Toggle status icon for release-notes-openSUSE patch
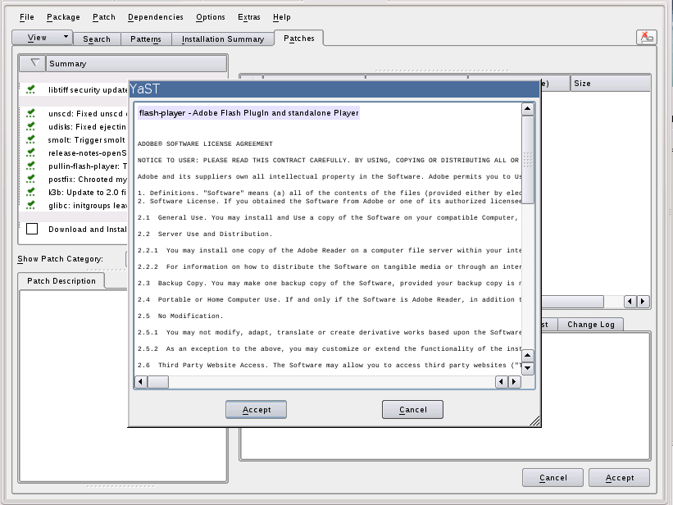 [30, 152]
